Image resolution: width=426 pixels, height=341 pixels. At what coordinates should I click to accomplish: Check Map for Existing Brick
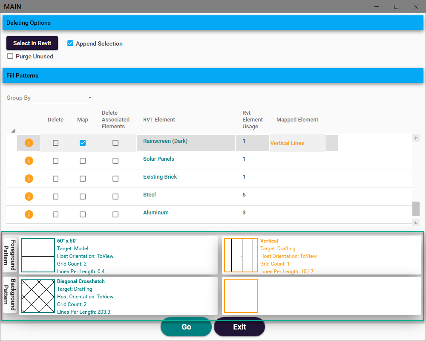point(83,179)
